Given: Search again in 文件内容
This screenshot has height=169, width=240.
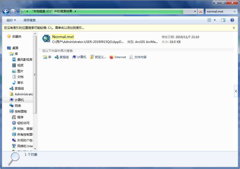Looking at the screenshot, I should point(138,57).
